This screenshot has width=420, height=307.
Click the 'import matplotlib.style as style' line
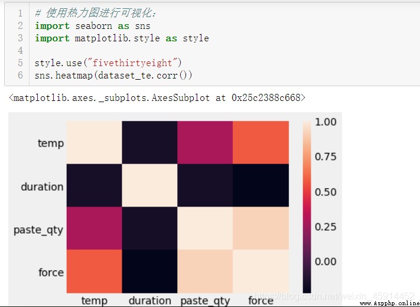(122, 38)
